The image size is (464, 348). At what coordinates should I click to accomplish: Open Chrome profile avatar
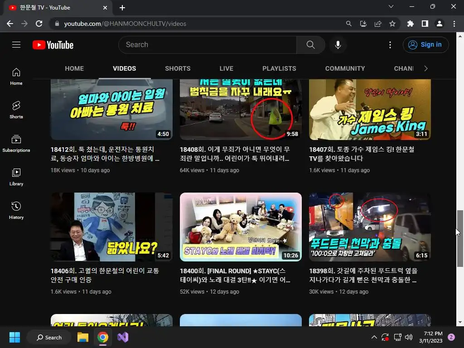coord(440,24)
